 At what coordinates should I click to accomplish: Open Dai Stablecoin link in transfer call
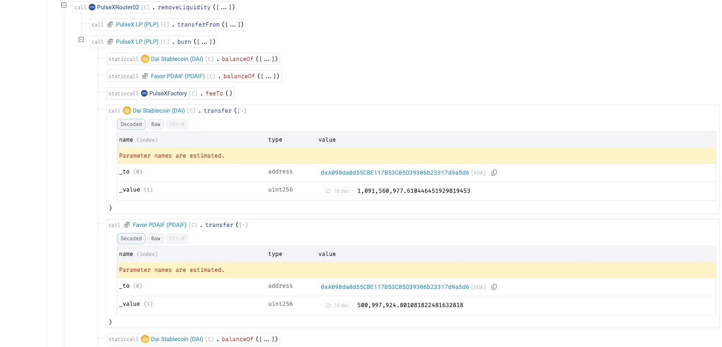click(x=159, y=110)
